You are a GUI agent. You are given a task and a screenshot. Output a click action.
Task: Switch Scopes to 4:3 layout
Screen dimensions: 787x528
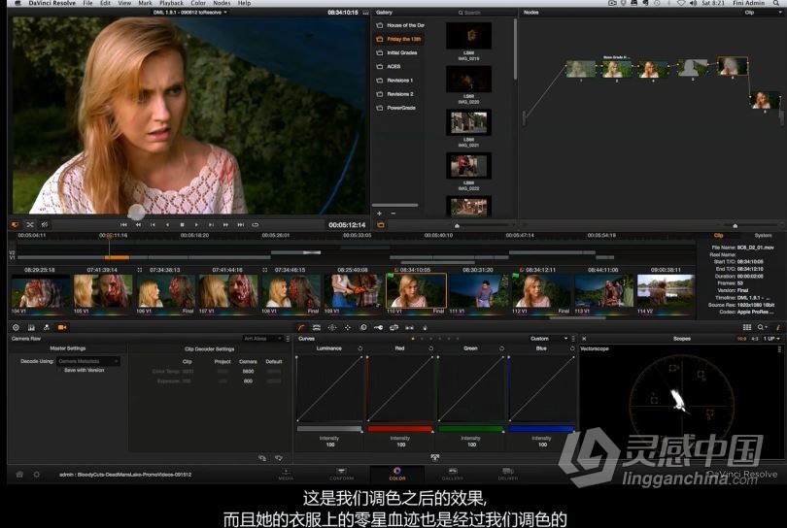point(755,339)
